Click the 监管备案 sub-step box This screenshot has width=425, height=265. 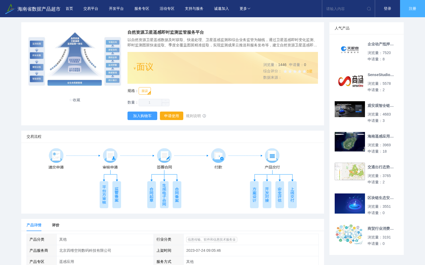pos(117,195)
